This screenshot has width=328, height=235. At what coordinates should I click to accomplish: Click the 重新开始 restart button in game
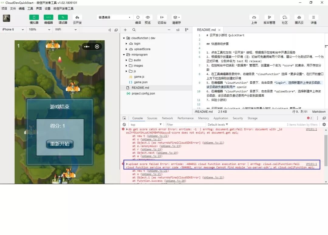60,144
